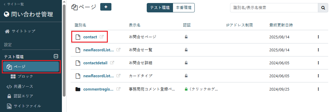Image resolution: width=330 pixels, height=112 pixels.
Task: Click the sidebar vertical scrollbar
Action: (64, 50)
